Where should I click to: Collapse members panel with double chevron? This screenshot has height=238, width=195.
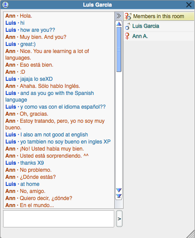(x=119, y=16)
